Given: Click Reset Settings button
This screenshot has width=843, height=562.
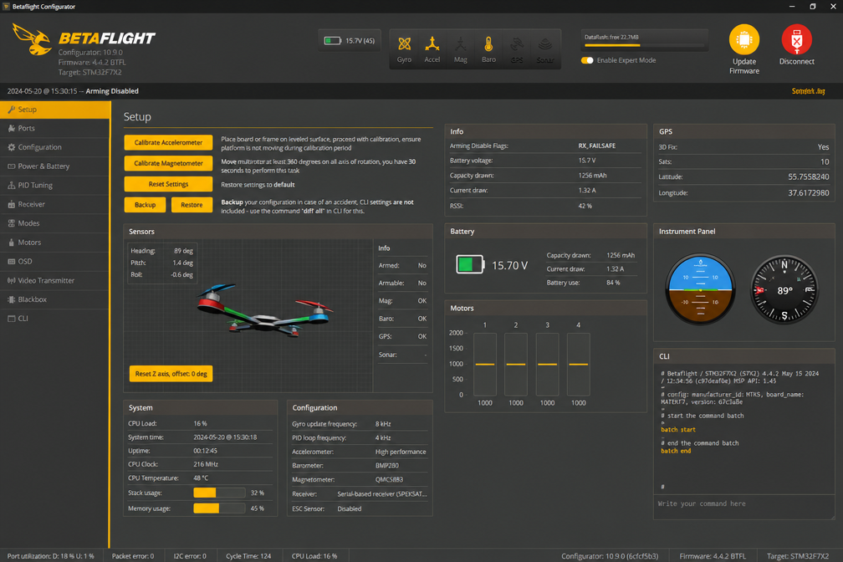Looking at the screenshot, I should point(168,184).
